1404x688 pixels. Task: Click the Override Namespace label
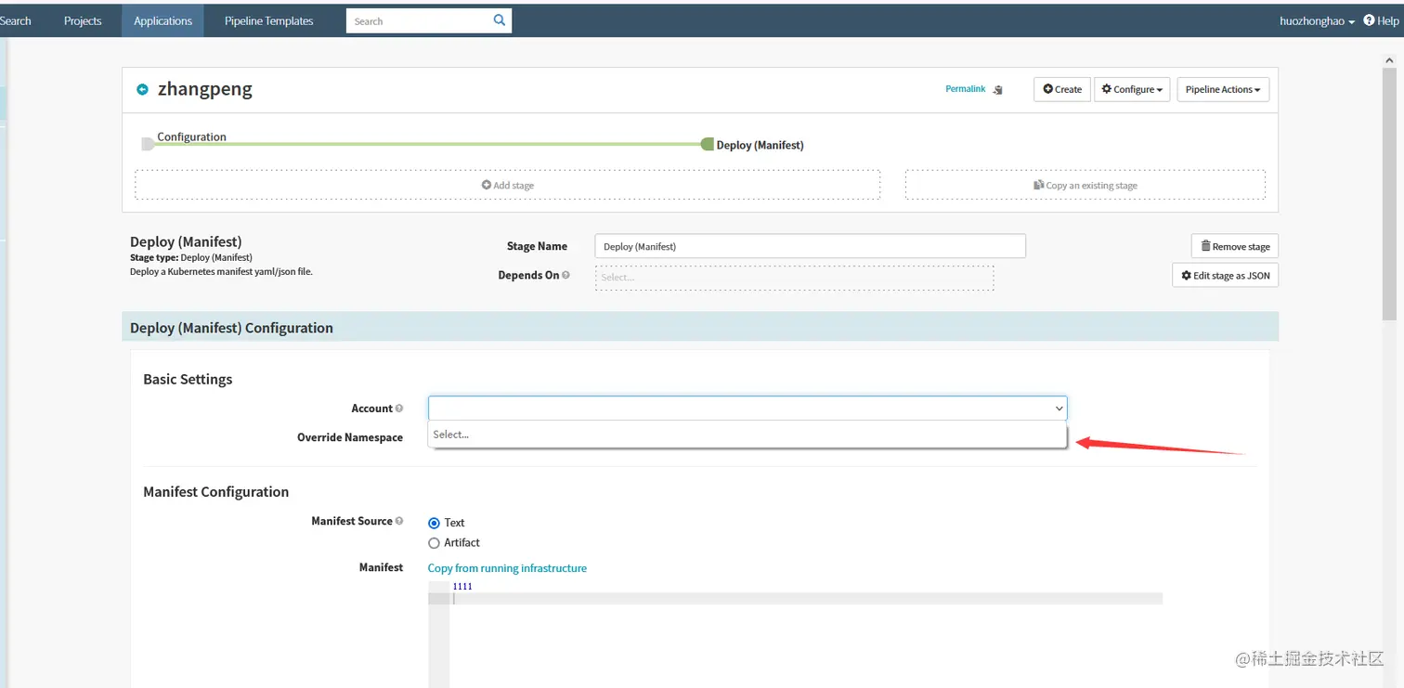coord(350,437)
